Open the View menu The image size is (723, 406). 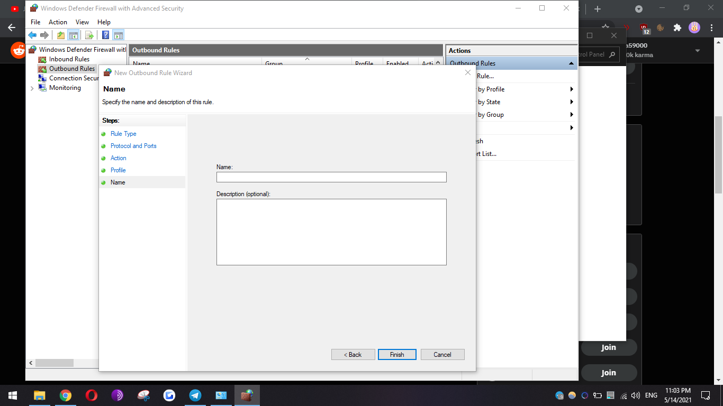click(x=82, y=22)
